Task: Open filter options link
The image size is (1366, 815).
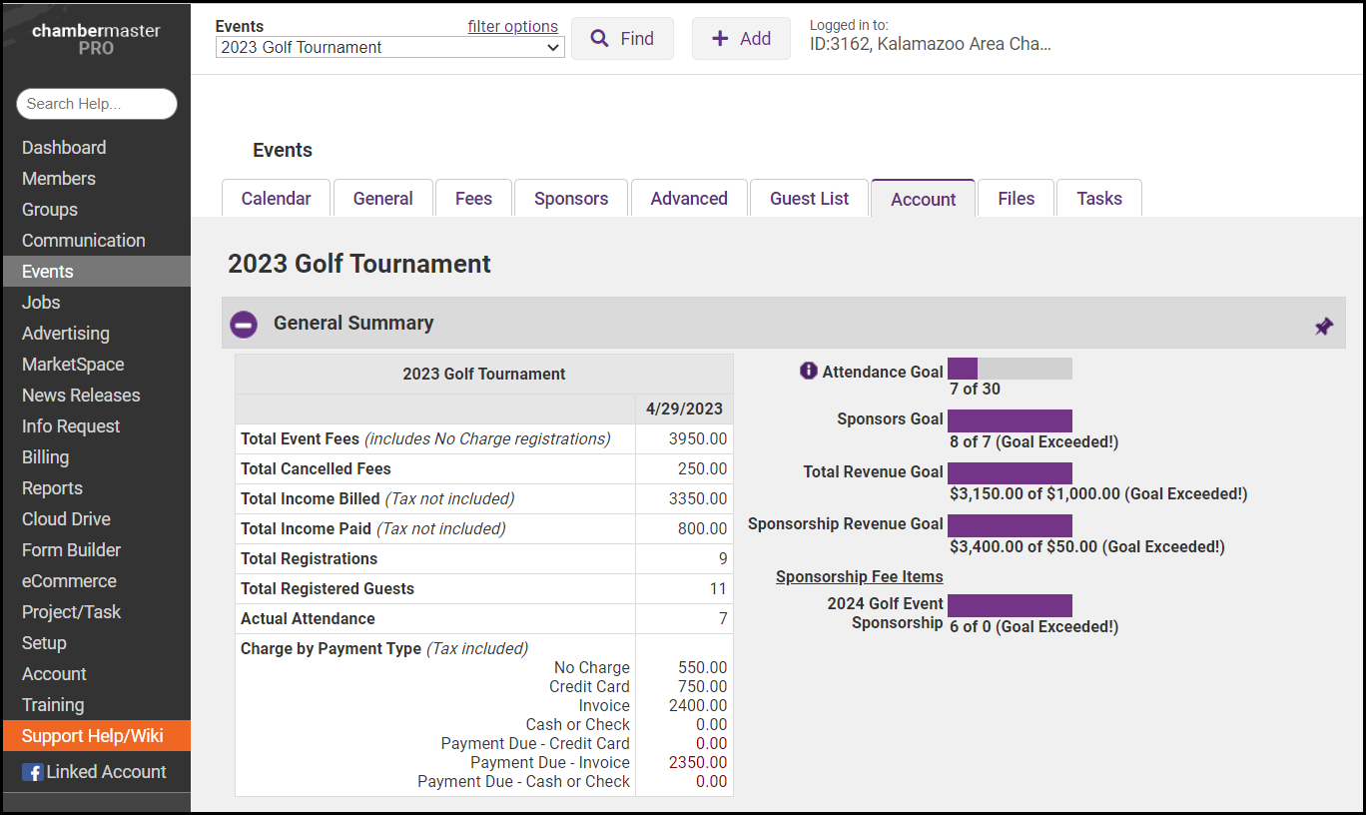Action: point(512,27)
